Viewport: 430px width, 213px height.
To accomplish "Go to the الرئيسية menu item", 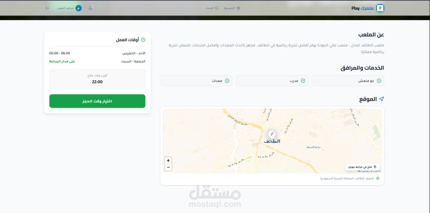I will [232, 8].
